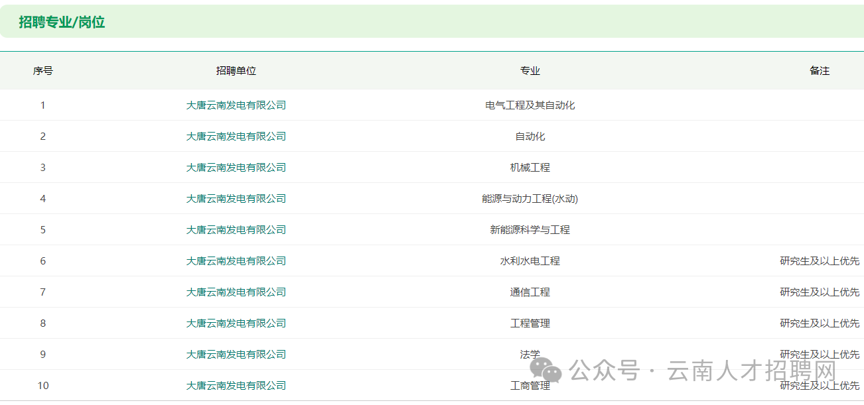Select the 法学 major cell

pyautogui.click(x=530, y=354)
